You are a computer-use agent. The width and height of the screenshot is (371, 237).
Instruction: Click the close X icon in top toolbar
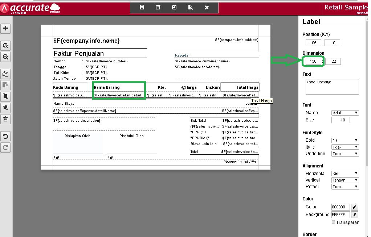[207, 8]
